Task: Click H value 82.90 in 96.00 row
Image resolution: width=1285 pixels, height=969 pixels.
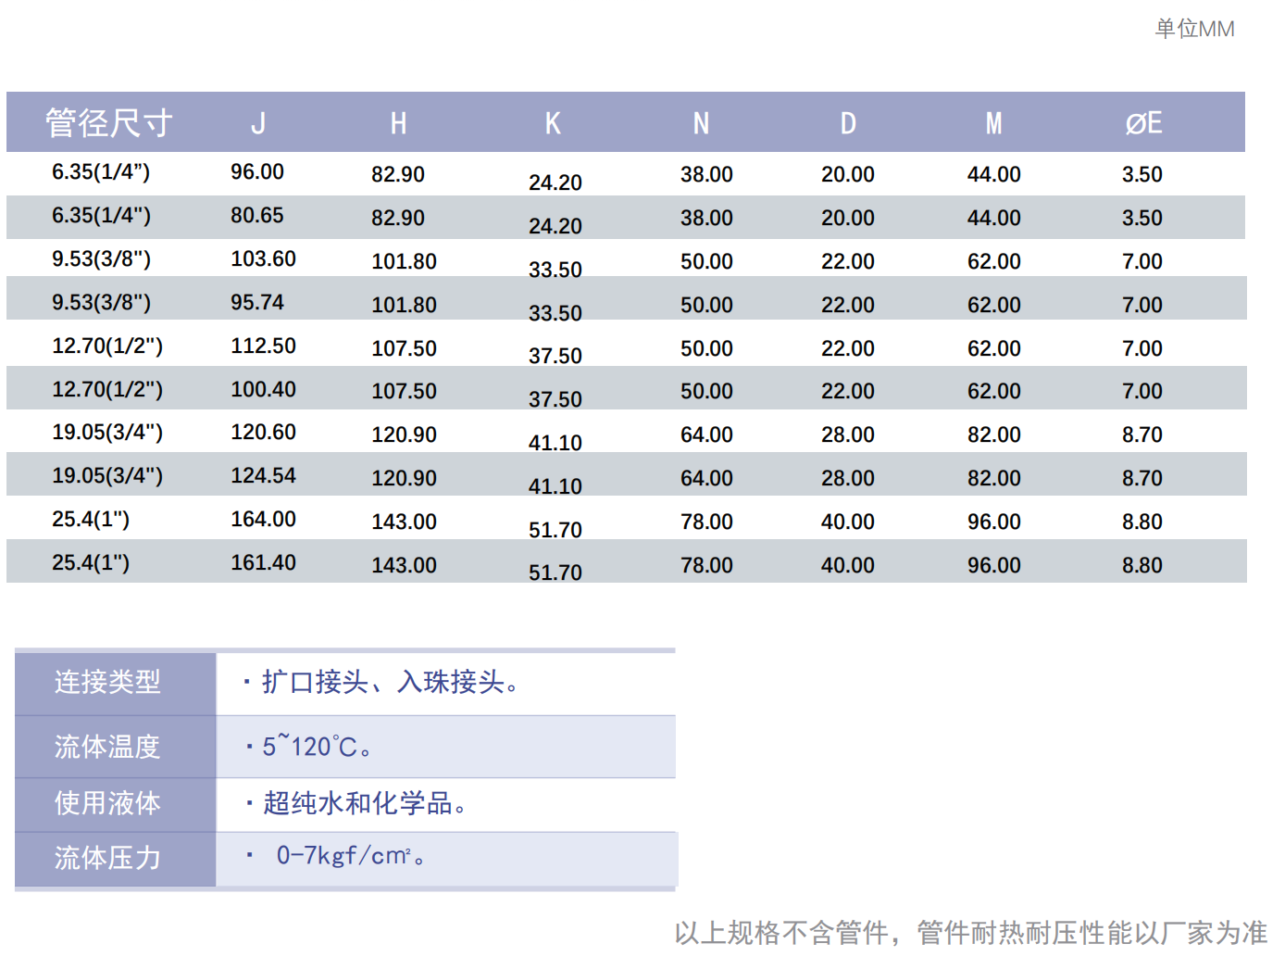Action: (398, 174)
